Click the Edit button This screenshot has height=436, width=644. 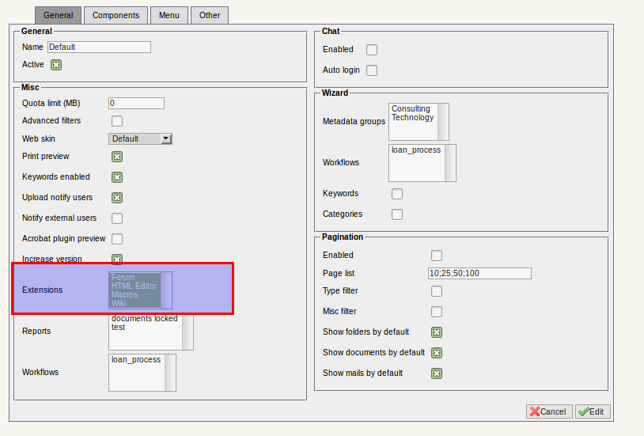593,411
